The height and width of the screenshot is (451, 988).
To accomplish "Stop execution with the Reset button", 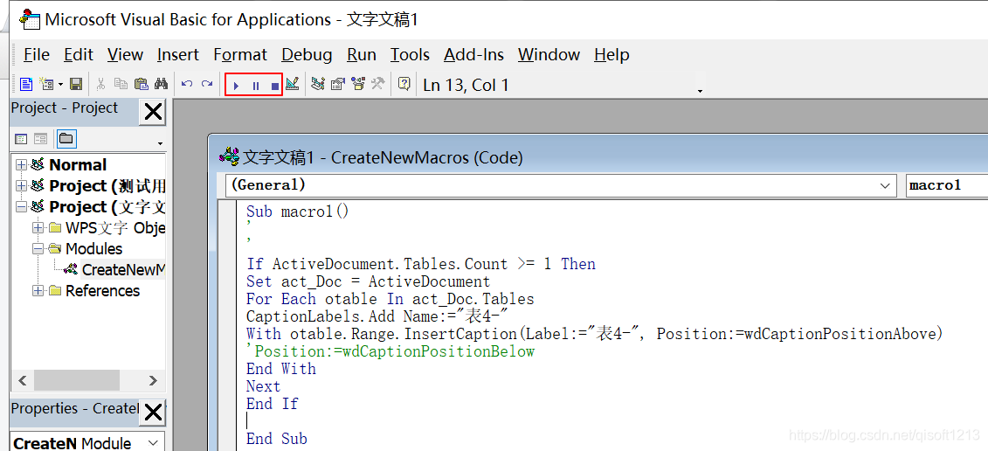I will 274,85.
